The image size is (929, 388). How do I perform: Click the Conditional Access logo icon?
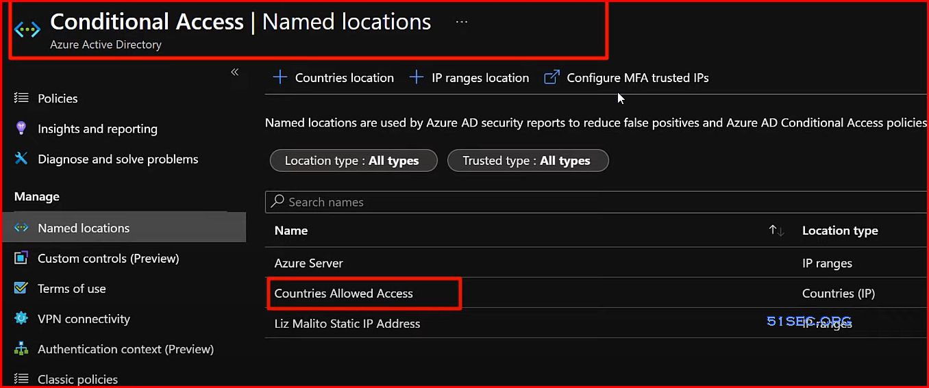click(x=27, y=30)
